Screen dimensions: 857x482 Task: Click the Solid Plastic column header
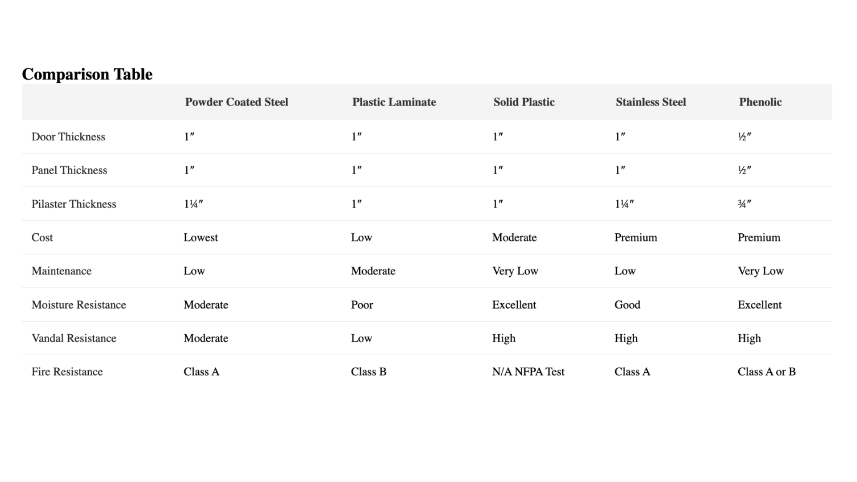point(524,102)
